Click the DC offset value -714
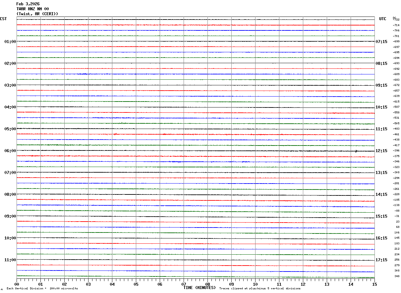The width and height of the screenshot is (401, 293). (x=396, y=25)
